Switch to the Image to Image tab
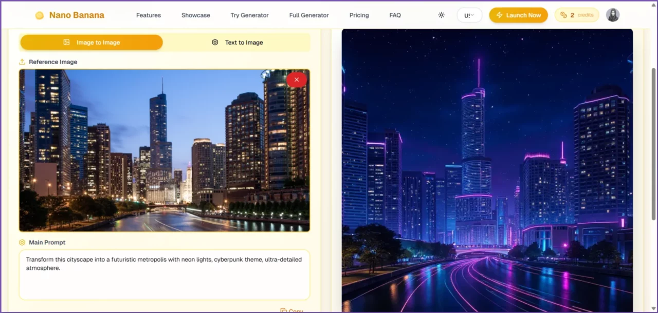This screenshot has width=658, height=313. [92, 43]
